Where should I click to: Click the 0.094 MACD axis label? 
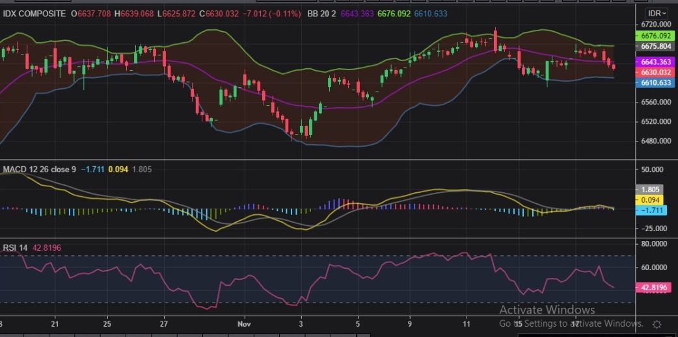coord(650,200)
